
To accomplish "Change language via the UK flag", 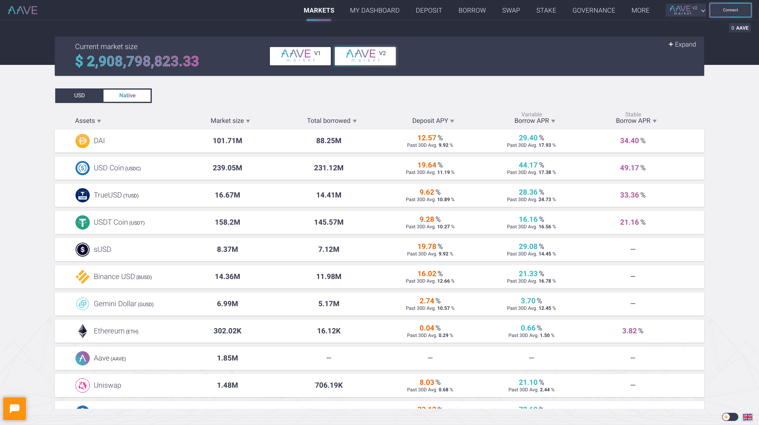I will click(748, 417).
